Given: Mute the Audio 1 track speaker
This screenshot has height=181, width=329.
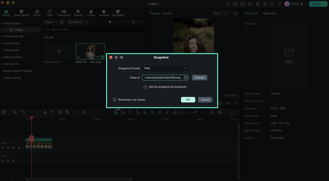Looking at the screenshot, I should [8, 161].
